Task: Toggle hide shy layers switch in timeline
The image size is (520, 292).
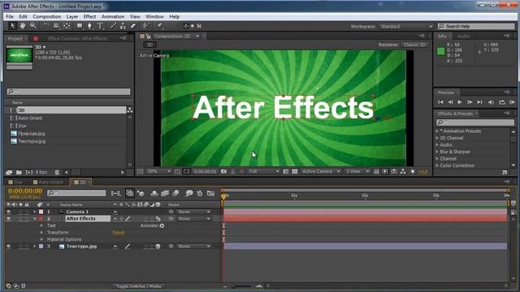Action: (154, 193)
